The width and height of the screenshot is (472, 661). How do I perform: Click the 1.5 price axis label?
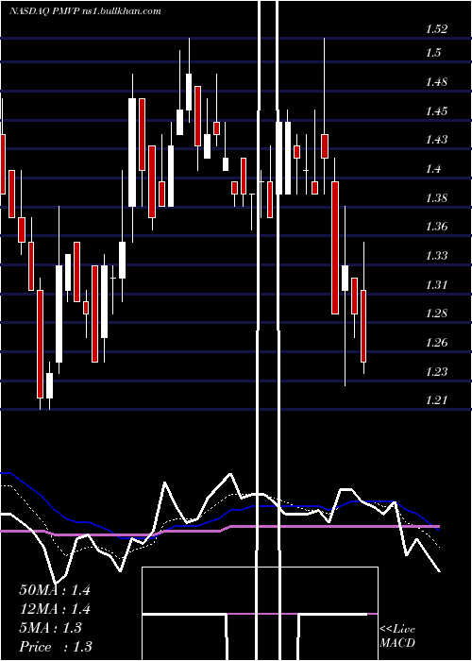tap(433, 53)
